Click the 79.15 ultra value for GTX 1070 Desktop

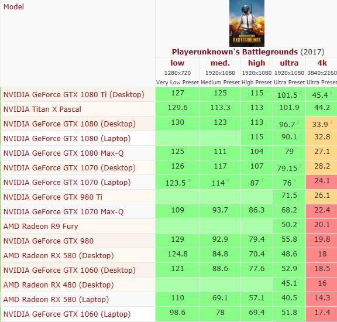(287, 168)
